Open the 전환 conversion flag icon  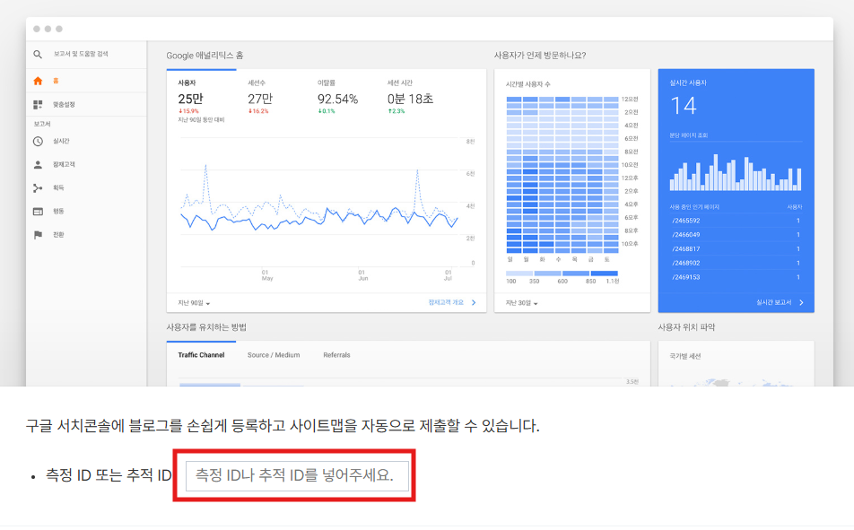click(x=36, y=234)
